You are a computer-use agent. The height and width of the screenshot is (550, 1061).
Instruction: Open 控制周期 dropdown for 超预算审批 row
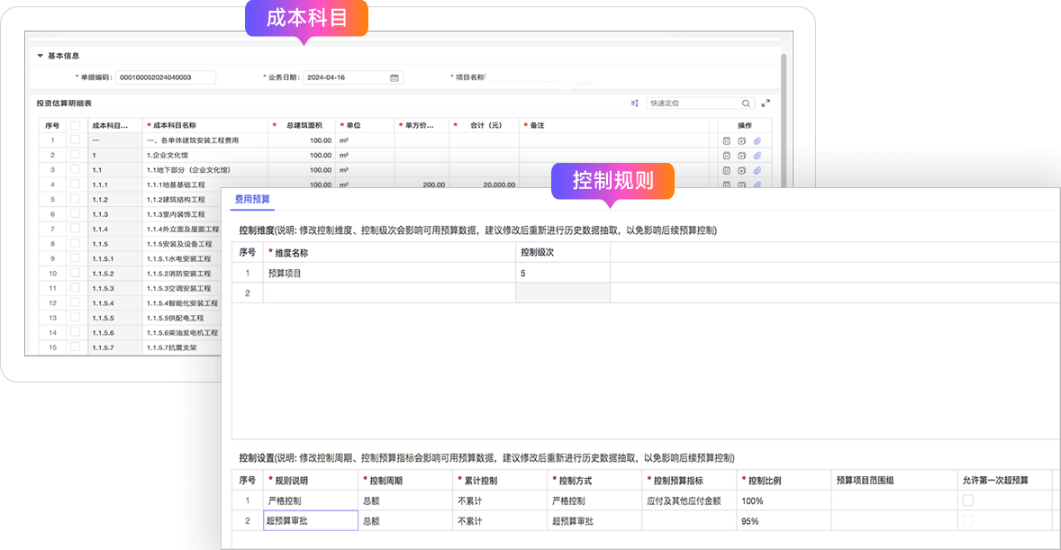coord(404,521)
